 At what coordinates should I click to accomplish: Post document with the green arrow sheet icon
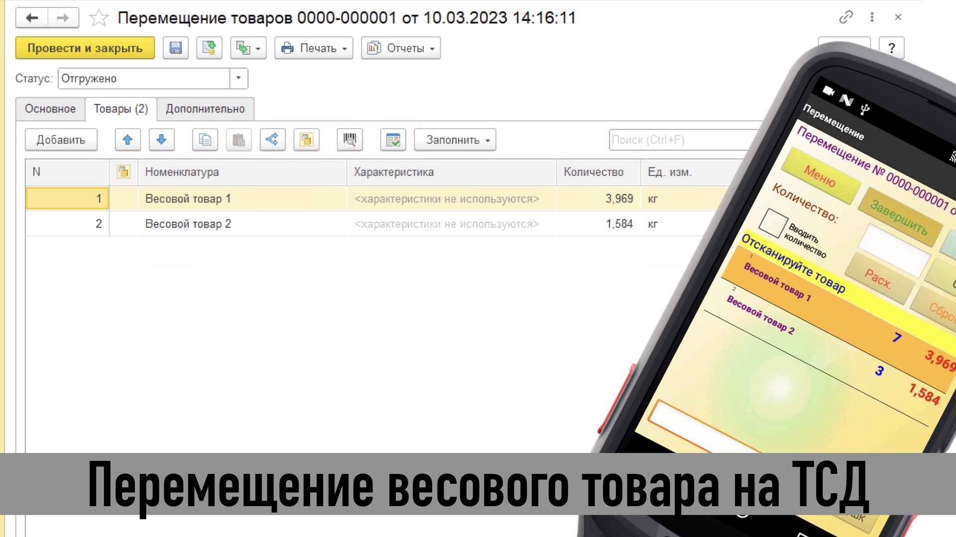click(209, 48)
